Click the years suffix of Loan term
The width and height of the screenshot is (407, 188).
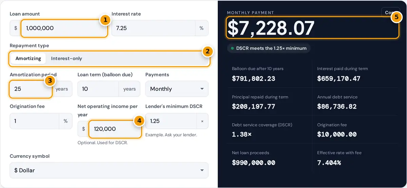pyautogui.click(x=130, y=89)
